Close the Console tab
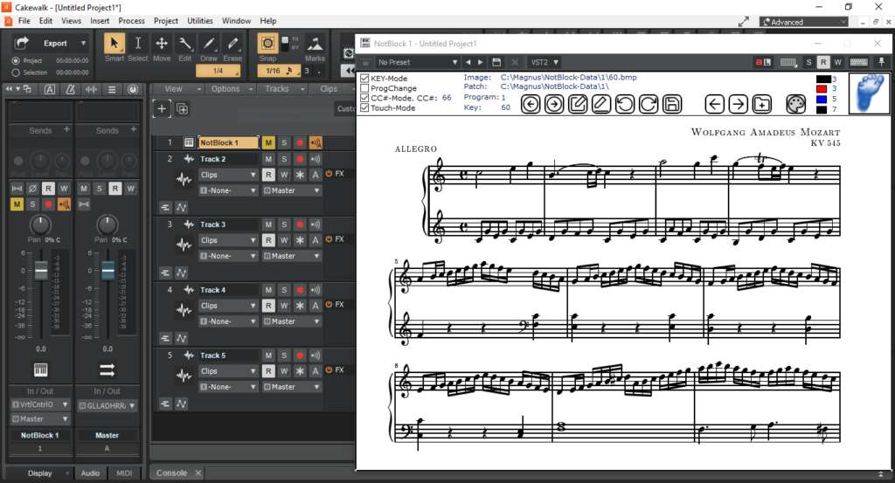Screen dimensions: 895x483 tap(198, 473)
